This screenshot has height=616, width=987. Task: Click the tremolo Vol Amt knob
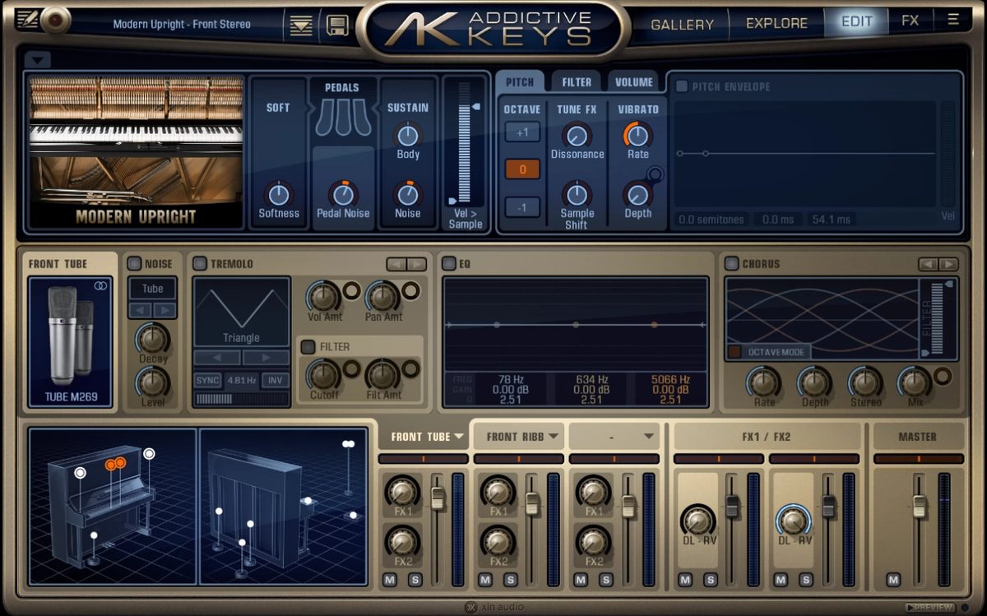323,296
